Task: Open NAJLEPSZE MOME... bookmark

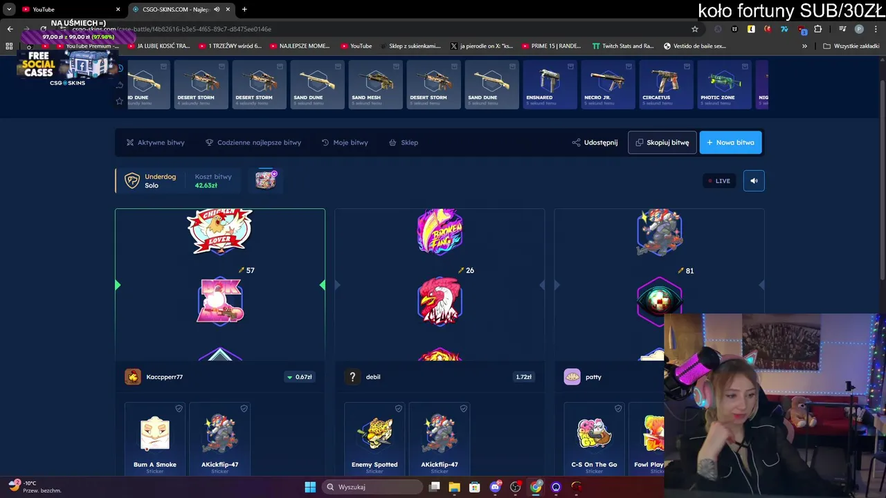Action: point(300,46)
